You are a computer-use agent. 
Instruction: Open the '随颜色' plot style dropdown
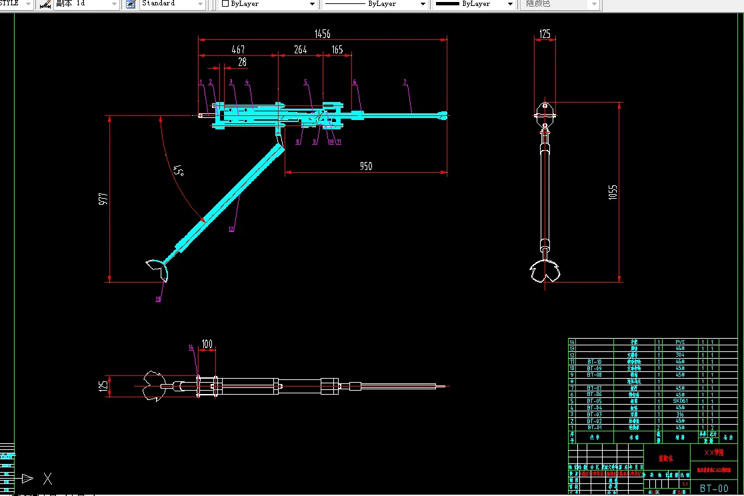click(x=593, y=4)
